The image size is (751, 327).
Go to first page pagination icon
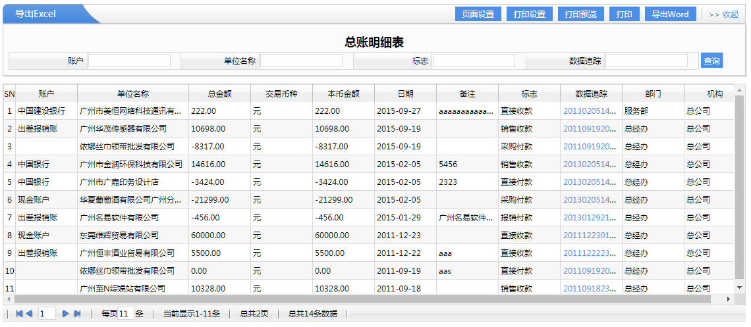(x=19, y=314)
